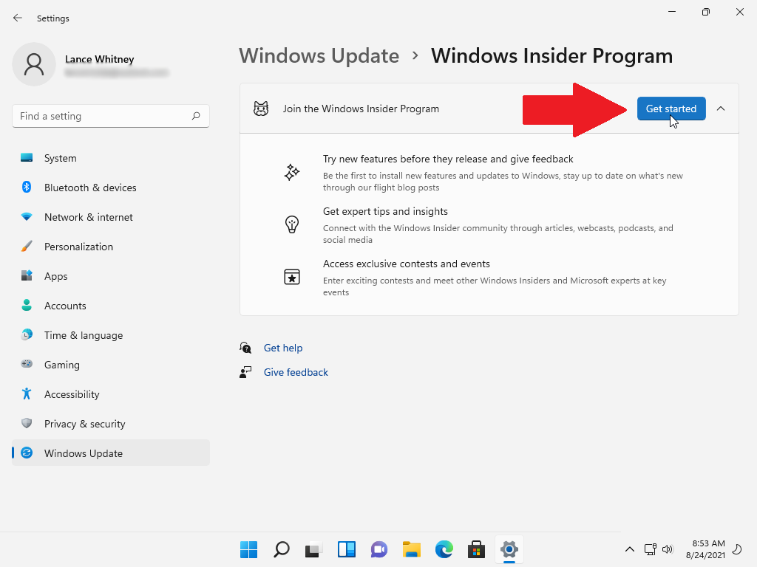This screenshot has height=567, width=757.
Task: Click the volume speaker tray icon
Action: (x=668, y=549)
